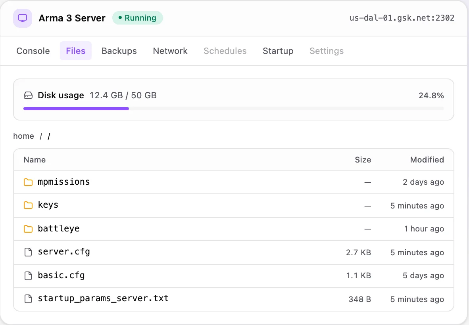Open the basic.cfg file
This screenshot has height=325, width=469.
pos(234,276)
